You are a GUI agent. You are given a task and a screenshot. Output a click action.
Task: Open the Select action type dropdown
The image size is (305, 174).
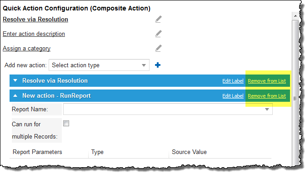coord(99,65)
